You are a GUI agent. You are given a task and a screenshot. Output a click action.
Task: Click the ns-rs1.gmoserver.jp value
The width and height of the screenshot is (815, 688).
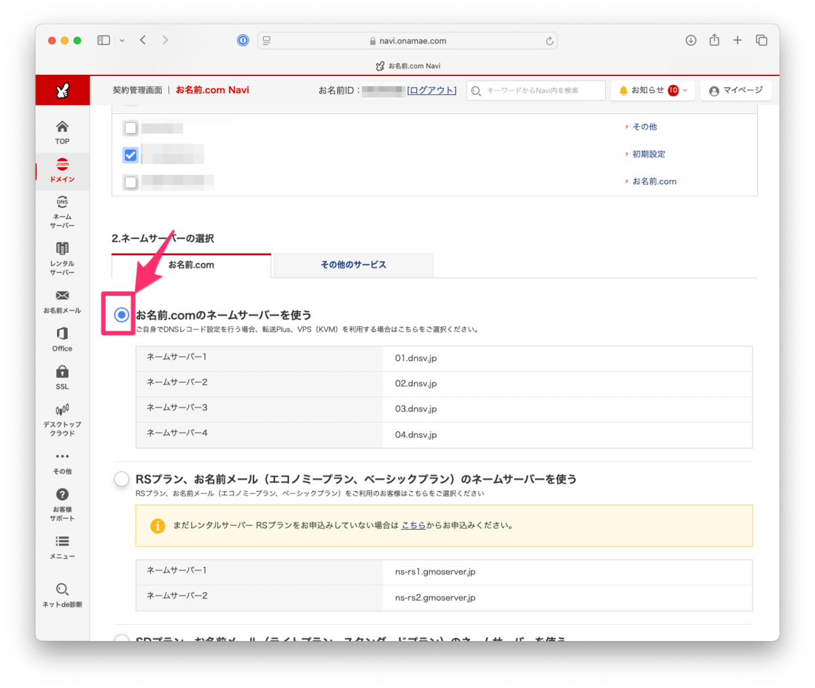tap(435, 572)
